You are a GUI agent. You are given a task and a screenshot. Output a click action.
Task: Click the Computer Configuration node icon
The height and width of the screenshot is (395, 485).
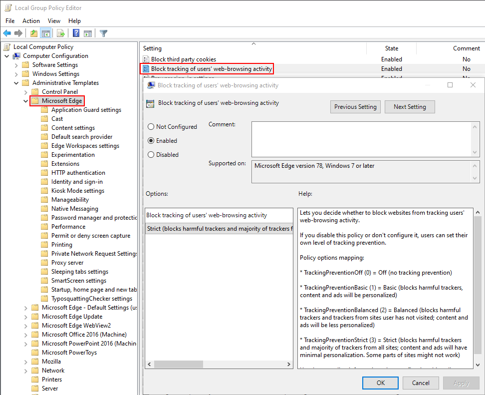16,56
